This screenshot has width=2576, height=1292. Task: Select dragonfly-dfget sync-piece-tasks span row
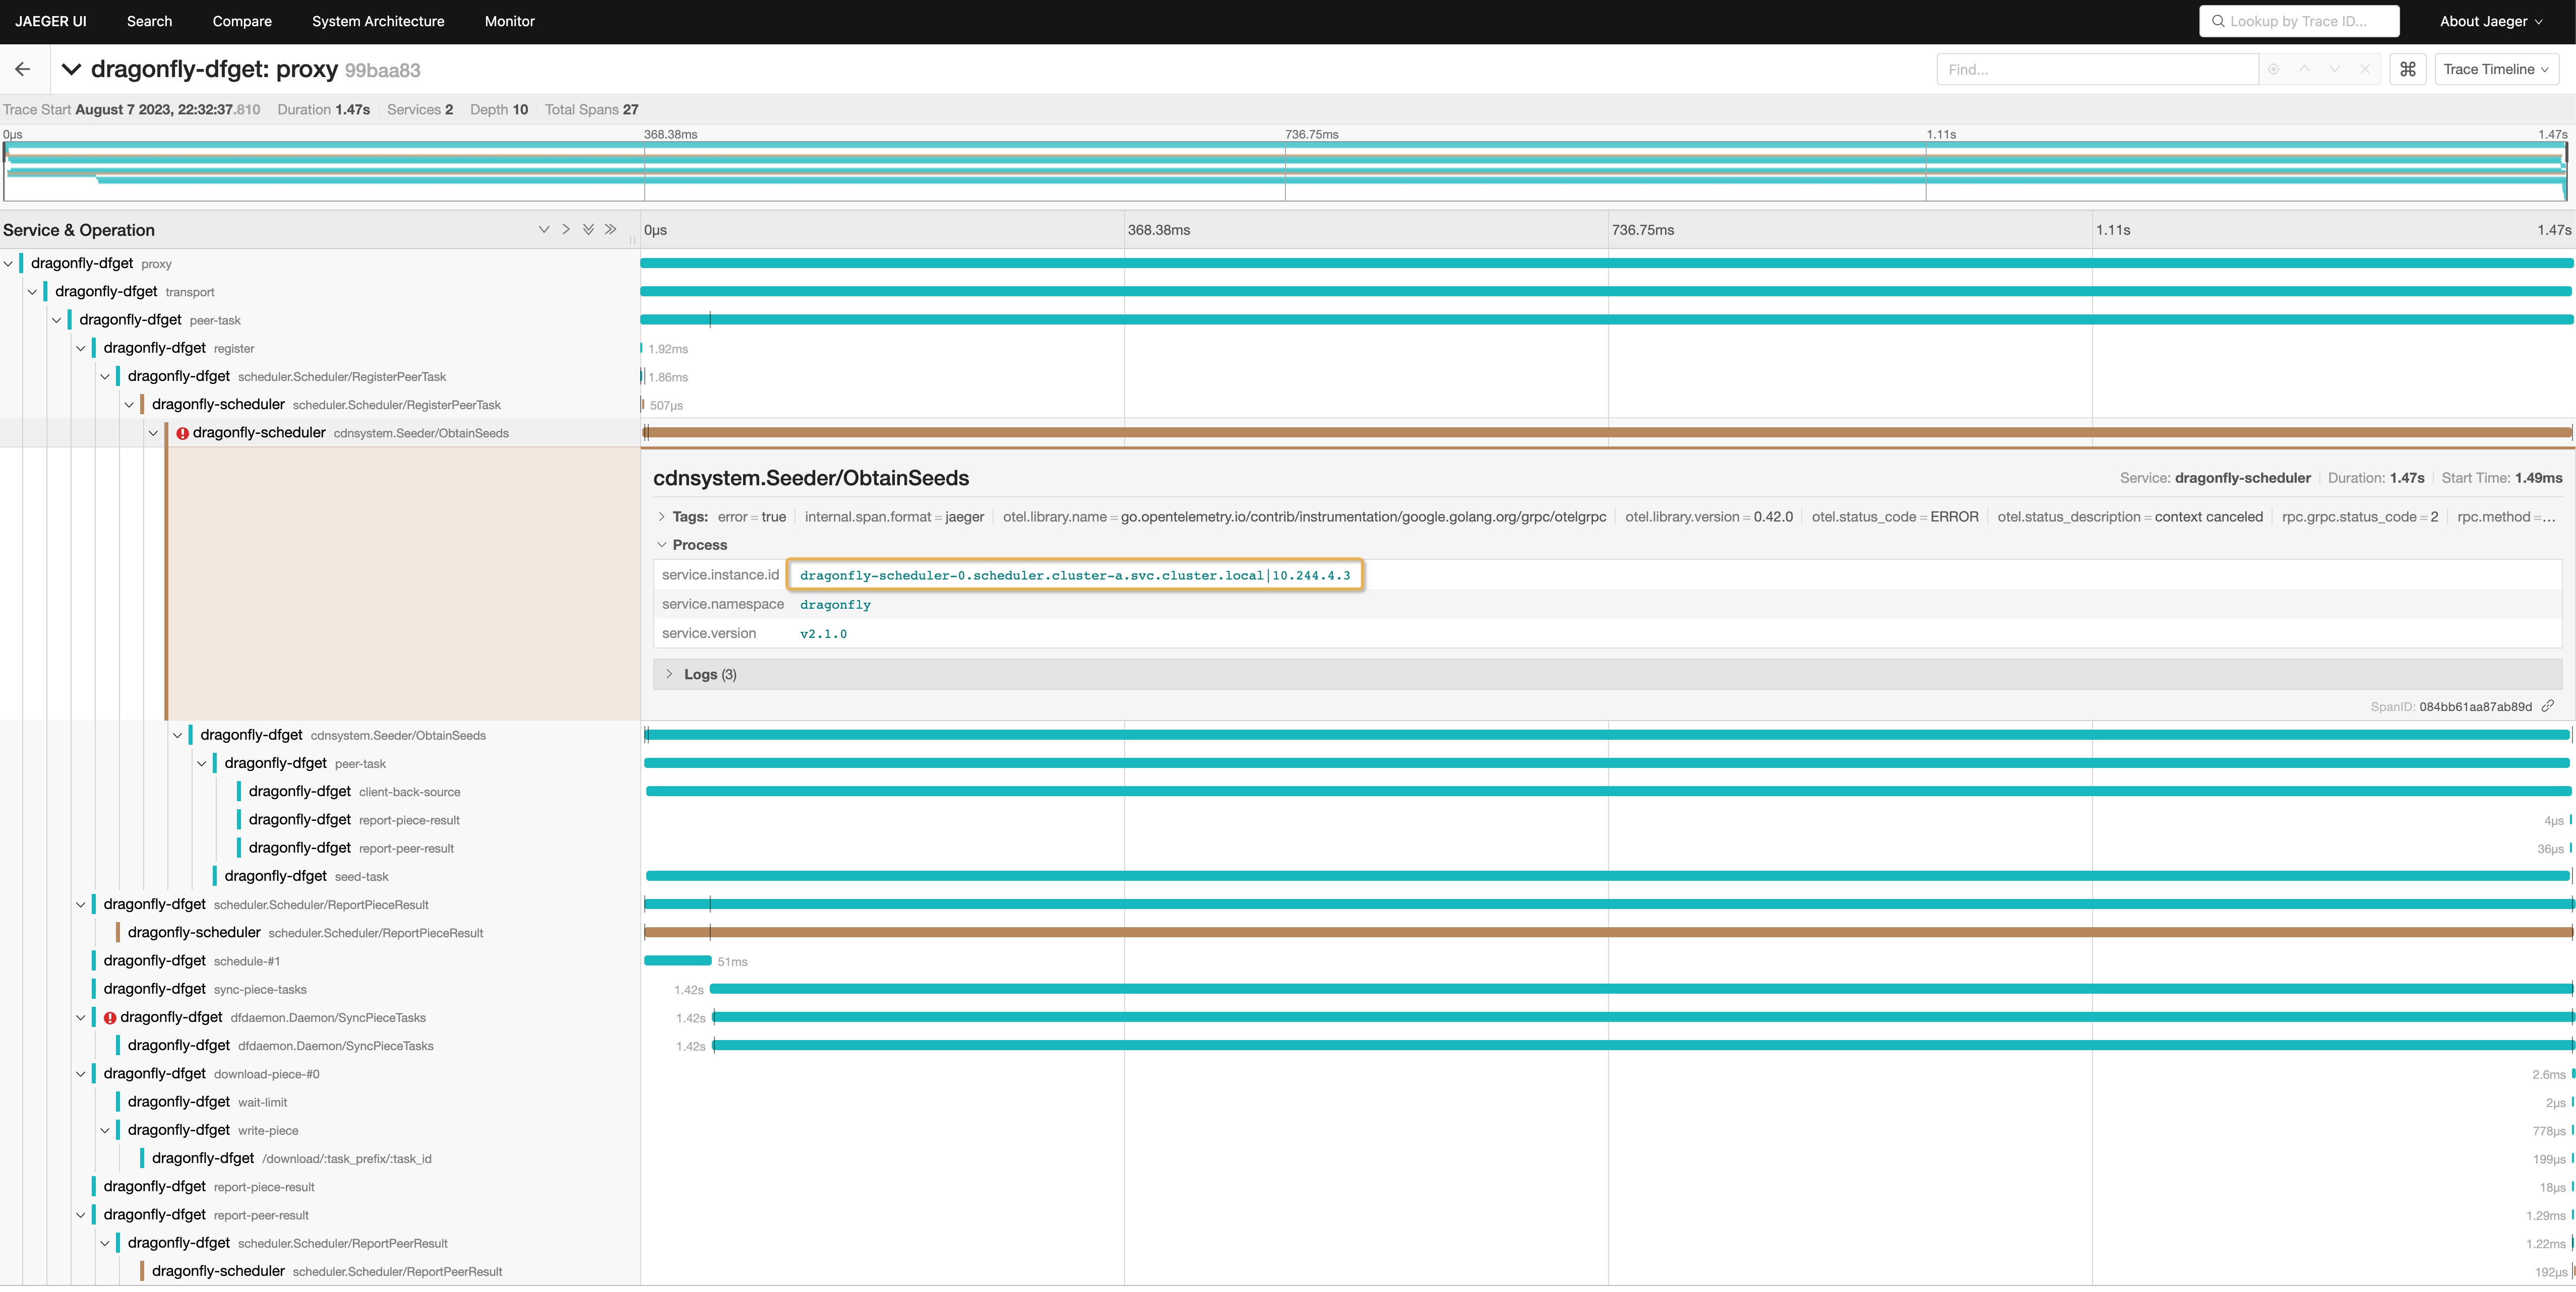point(205,989)
